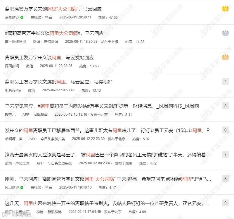
Task: Open hashtag headline #离职高管万字长文谈阿里大公司病#
Action: tap(43, 33)
